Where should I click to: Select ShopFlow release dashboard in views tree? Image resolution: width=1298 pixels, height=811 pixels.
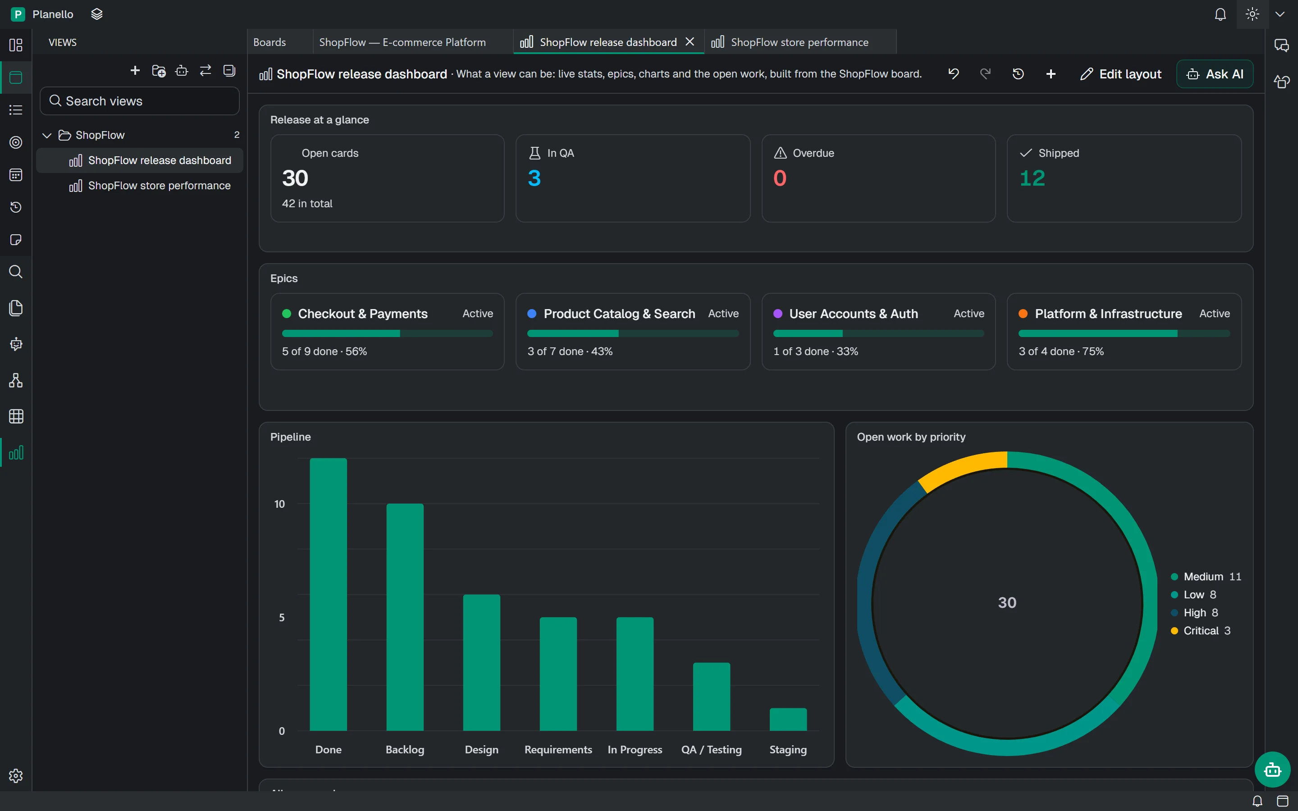point(139,160)
